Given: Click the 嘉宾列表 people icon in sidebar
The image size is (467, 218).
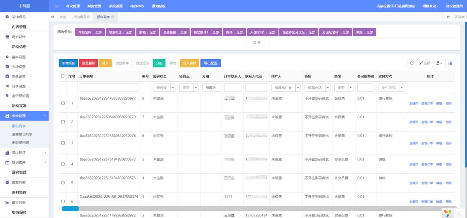Looking at the screenshot, I should (x=7, y=182).
